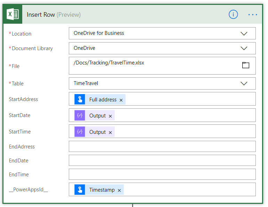Click into the EndDate input field
This screenshot has width=268, height=207.
pyautogui.click(x=162, y=160)
